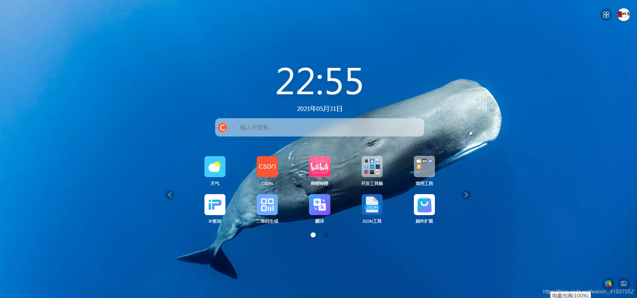Open the 开发工具箱 folder icon
Image resolution: width=637 pixels, height=298 pixels.
click(x=372, y=166)
